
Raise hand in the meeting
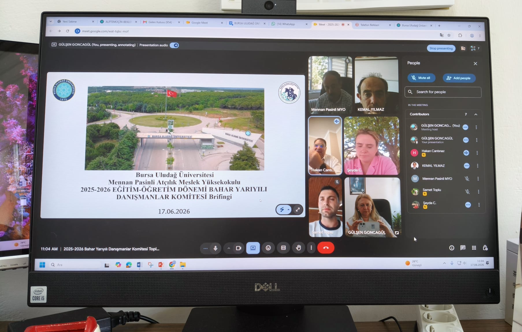pyautogui.click(x=298, y=248)
